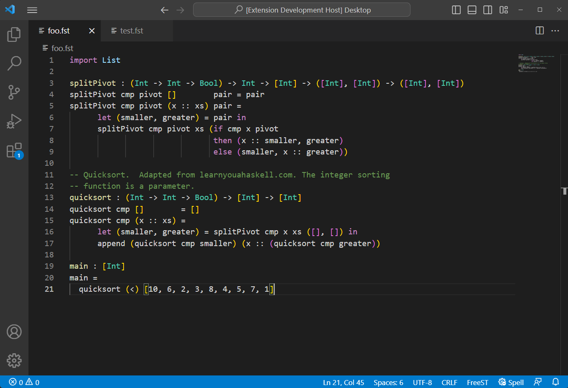Change line ending from CRLF
Image resolution: width=568 pixels, height=388 pixels.
449,382
